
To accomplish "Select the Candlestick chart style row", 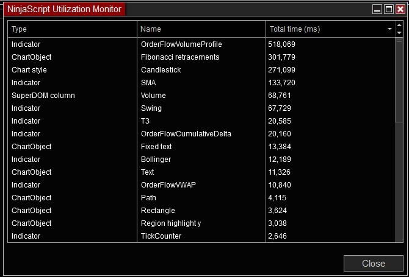I will click(x=161, y=70).
